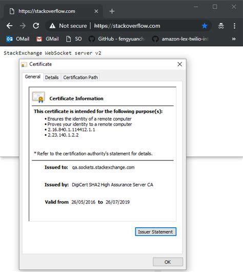This screenshot has width=243, height=272.
Task: Click OK in the Certificate dialog
Action: (168, 262)
